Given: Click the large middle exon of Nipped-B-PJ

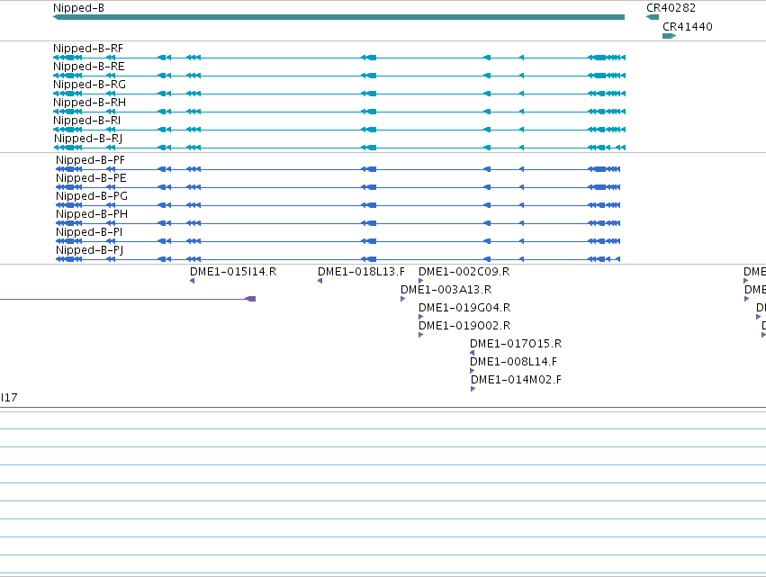Looking at the screenshot, I should (x=371, y=259).
